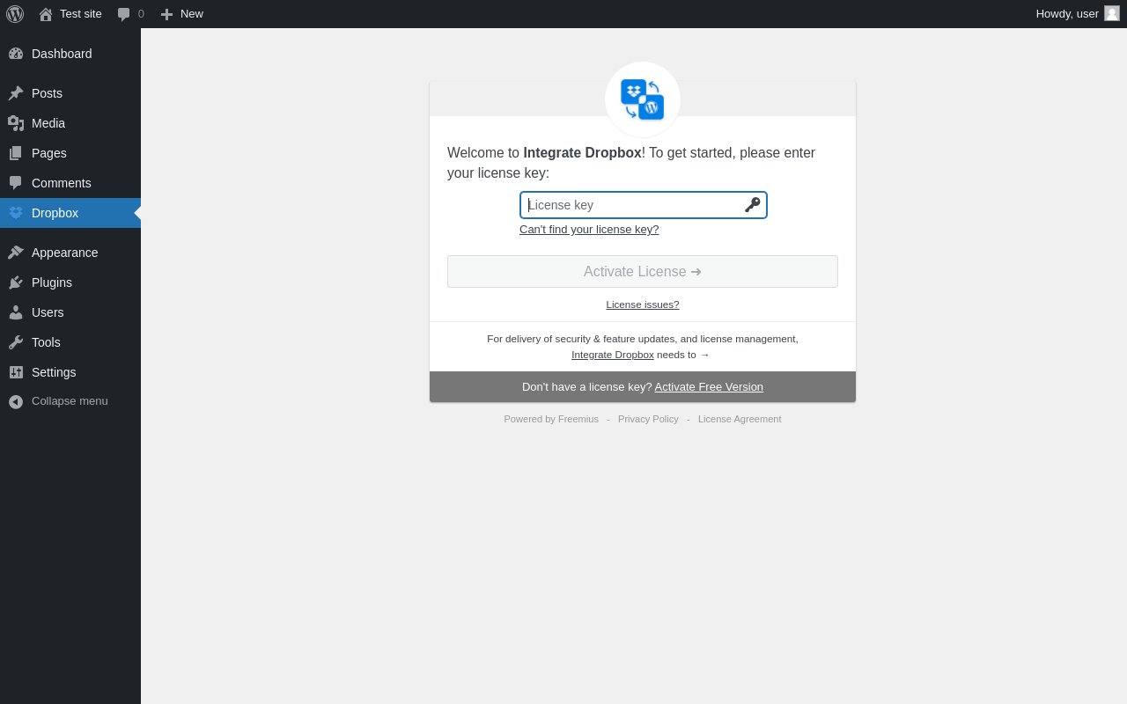1127x704 pixels.
Task: Select the Dropbox menu item
Action: (x=70, y=213)
